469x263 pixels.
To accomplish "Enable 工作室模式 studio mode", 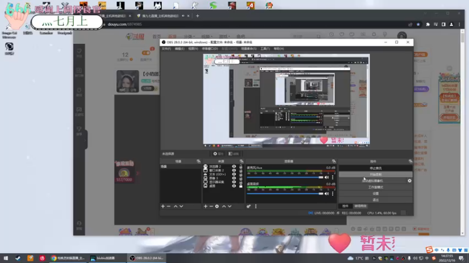I will 375,187.
